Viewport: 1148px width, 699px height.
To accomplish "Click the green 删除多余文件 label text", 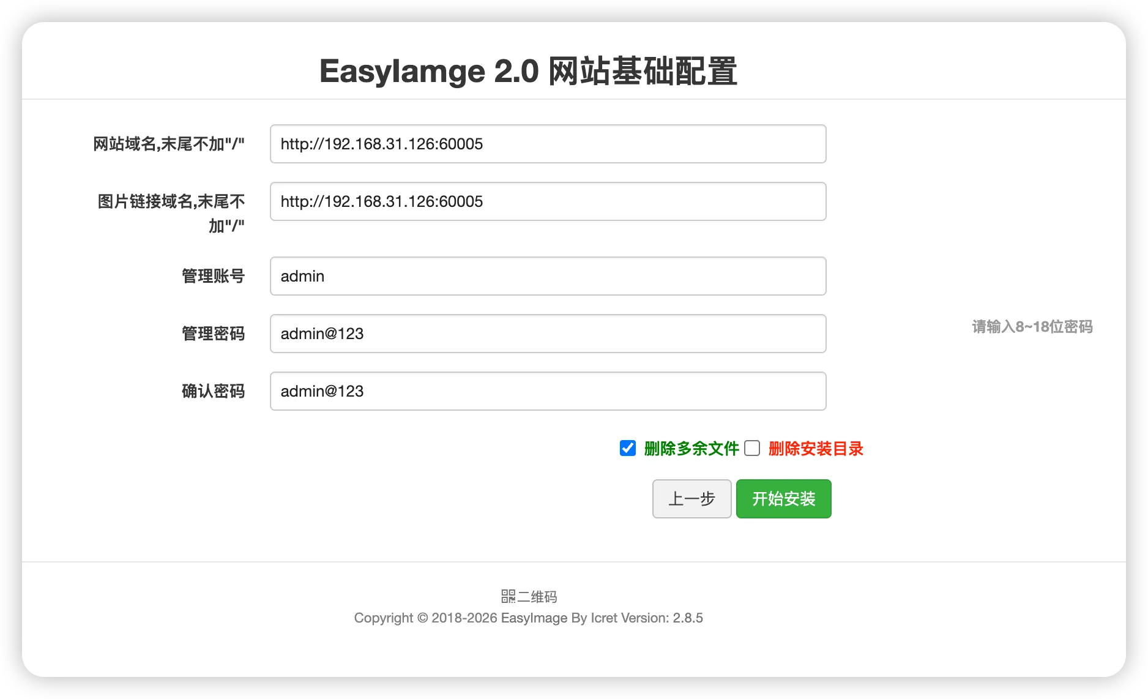I will 691,449.
